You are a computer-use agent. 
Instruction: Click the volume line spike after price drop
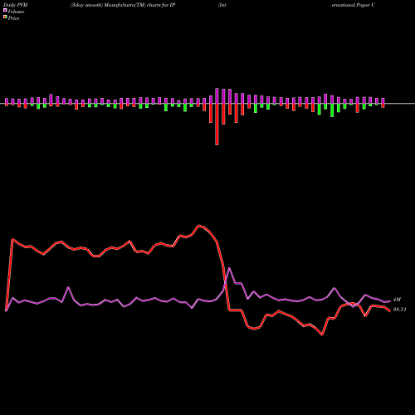click(x=229, y=268)
